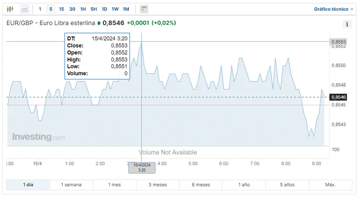Select the 1D interval
Screen dimensions: 359x197
tap(105, 9)
